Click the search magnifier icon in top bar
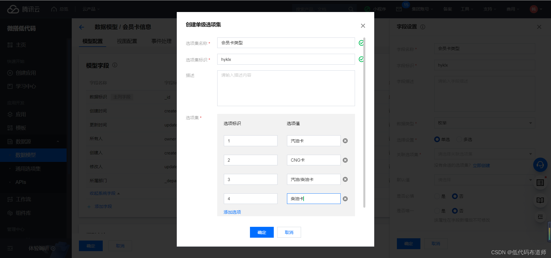Image resolution: width=551 pixels, height=258 pixels. click(x=351, y=9)
